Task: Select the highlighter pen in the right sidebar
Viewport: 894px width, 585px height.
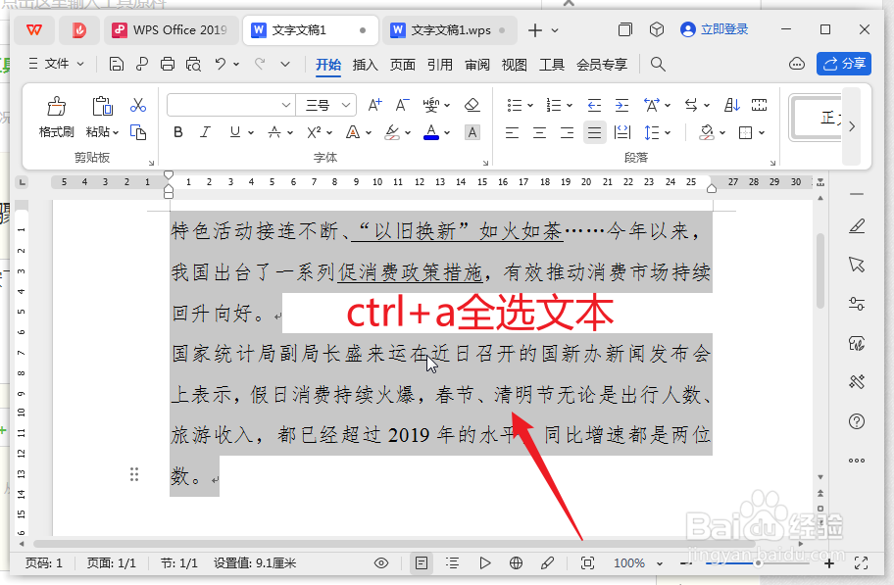Action: pyautogui.click(x=856, y=225)
